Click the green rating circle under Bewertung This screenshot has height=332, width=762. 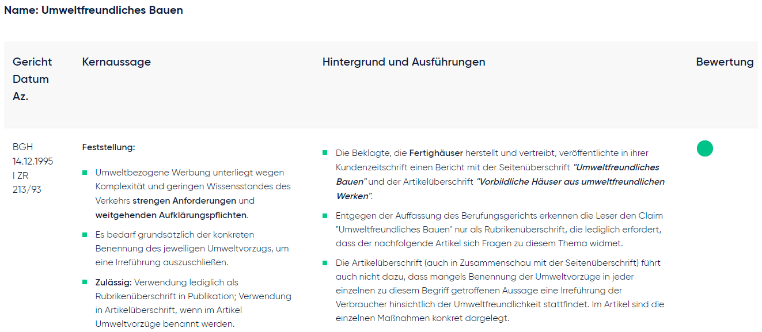704,148
